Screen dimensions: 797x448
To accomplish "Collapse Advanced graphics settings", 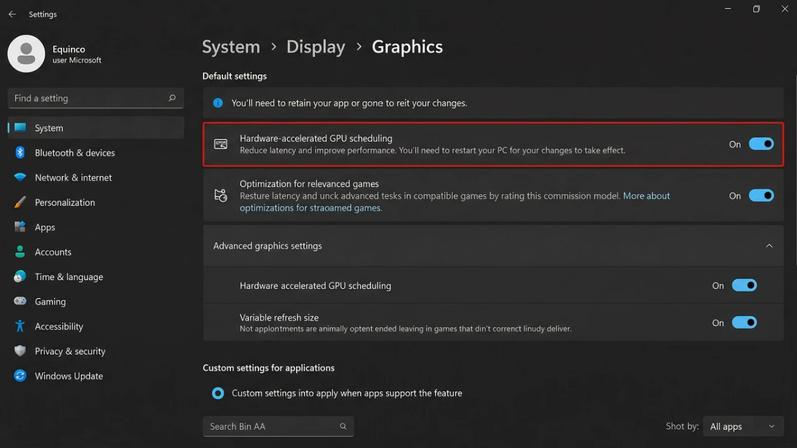I will [769, 246].
